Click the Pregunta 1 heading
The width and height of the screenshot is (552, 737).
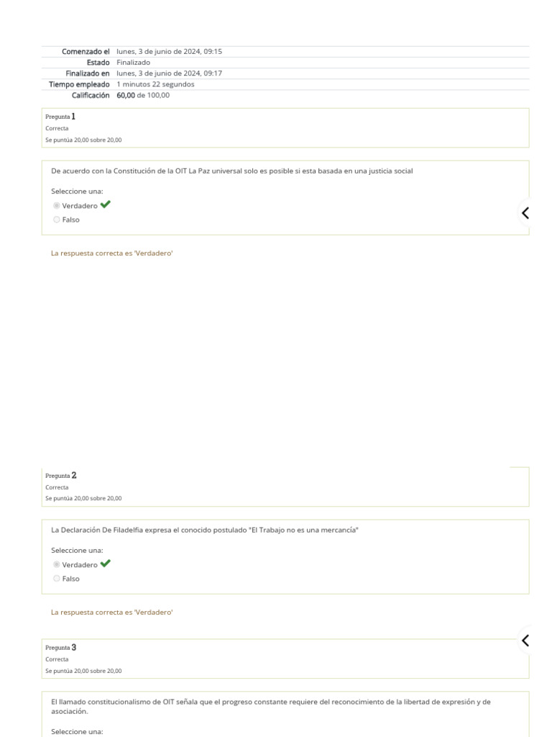tap(60, 116)
